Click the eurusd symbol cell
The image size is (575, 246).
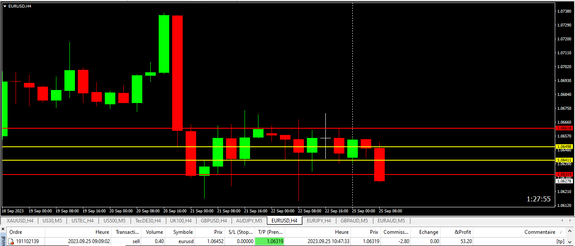coord(185,241)
